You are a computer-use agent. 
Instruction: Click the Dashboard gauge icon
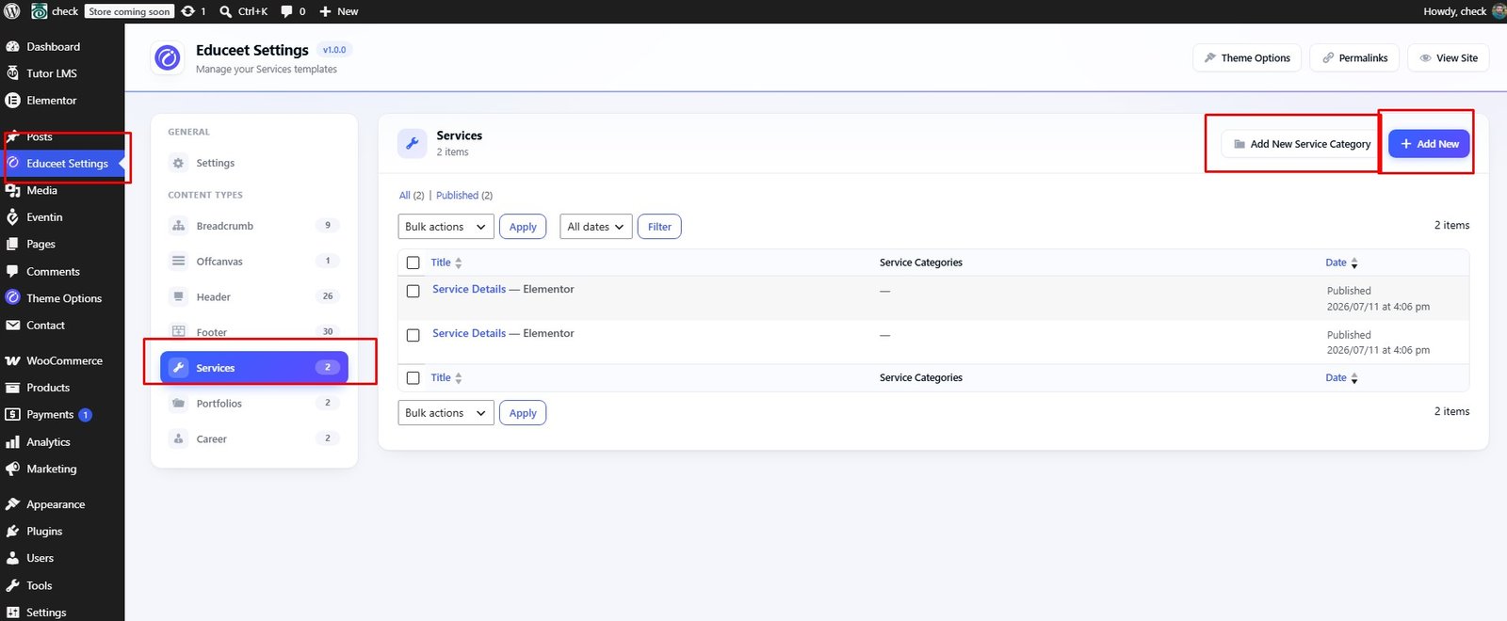pos(12,46)
